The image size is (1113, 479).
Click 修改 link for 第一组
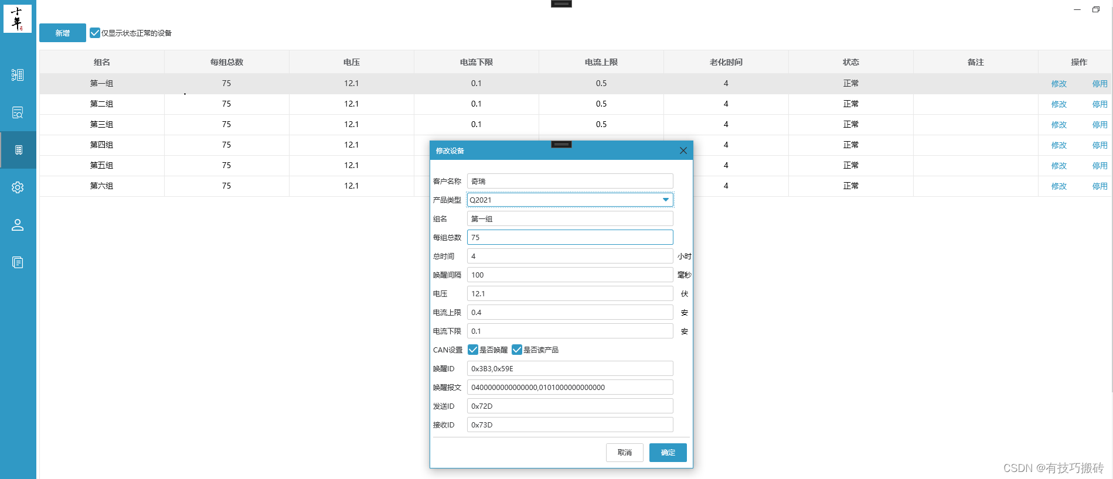click(1059, 84)
